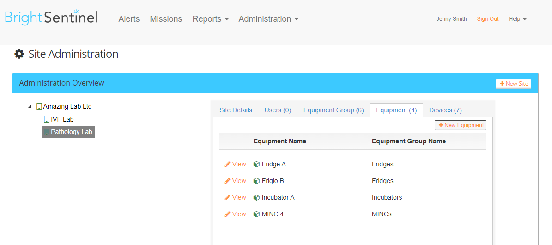Click the IVF Lab site icon
The image size is (552, 245).
[46, 119]
